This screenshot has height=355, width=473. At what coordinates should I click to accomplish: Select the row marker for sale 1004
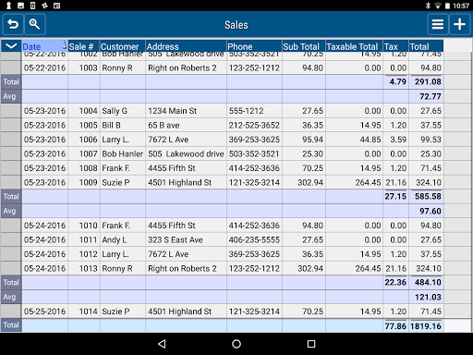coord(11,111)
